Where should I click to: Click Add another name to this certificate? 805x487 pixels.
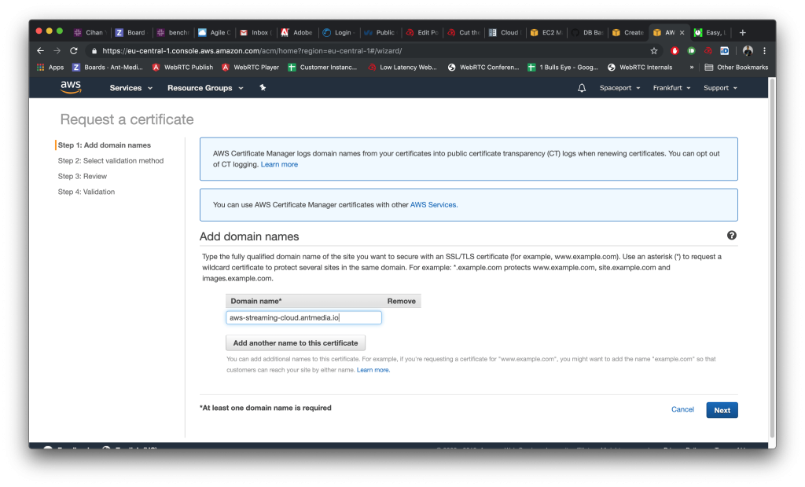(296, 342)
